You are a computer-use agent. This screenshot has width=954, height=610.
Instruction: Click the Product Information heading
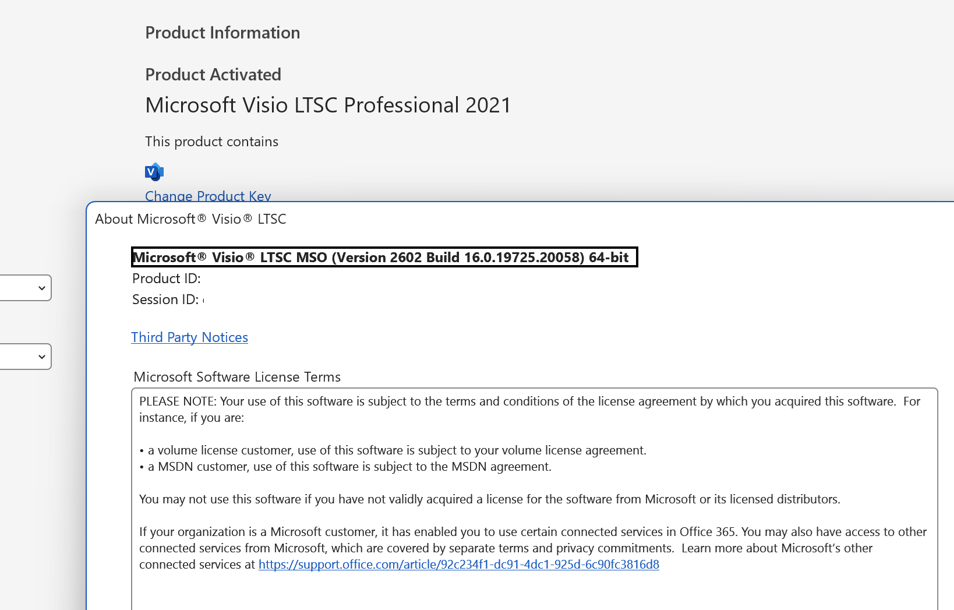click(x=222, y=33)
